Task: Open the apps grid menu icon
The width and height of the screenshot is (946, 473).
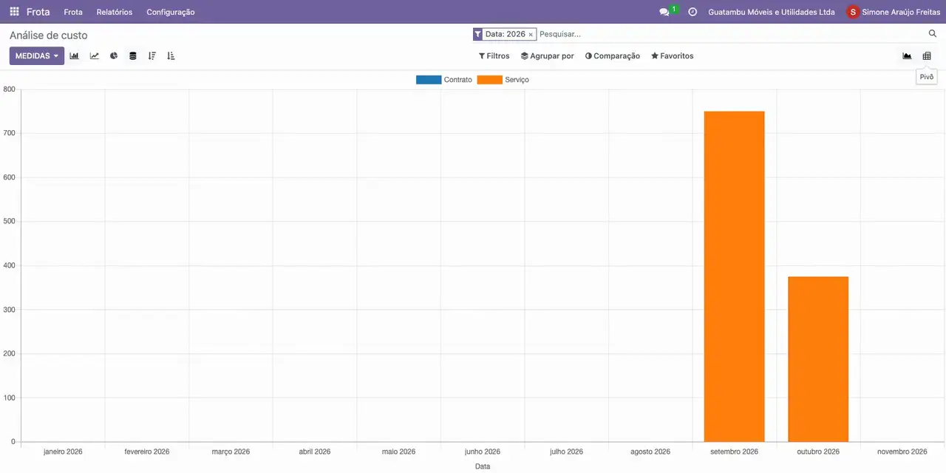Action: [x=14, y=12]
